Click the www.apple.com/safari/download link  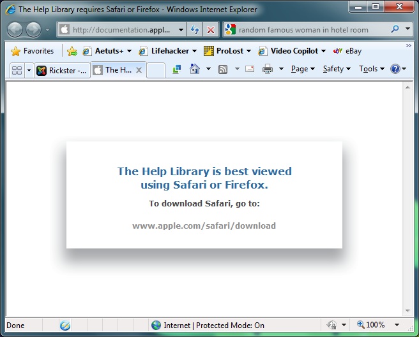click(x=204, y=226)
